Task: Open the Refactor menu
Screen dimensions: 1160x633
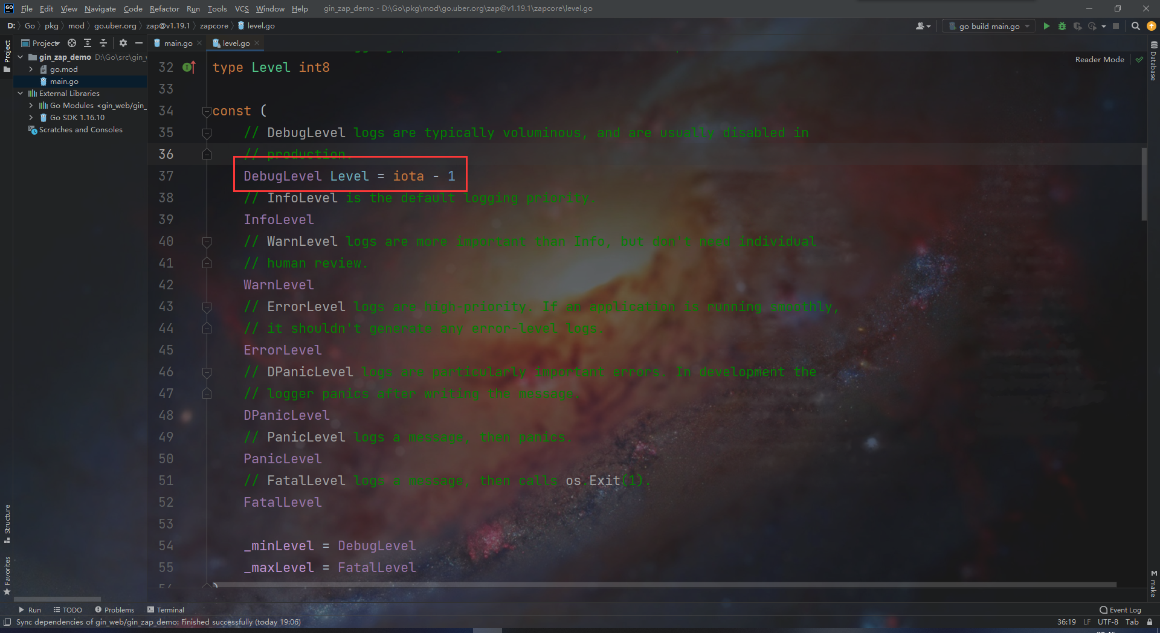Action: click(164, 8)
